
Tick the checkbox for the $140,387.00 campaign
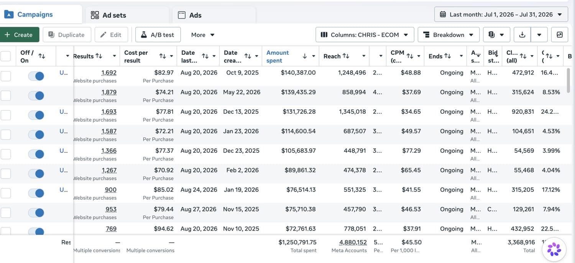(x=6, y=76)
